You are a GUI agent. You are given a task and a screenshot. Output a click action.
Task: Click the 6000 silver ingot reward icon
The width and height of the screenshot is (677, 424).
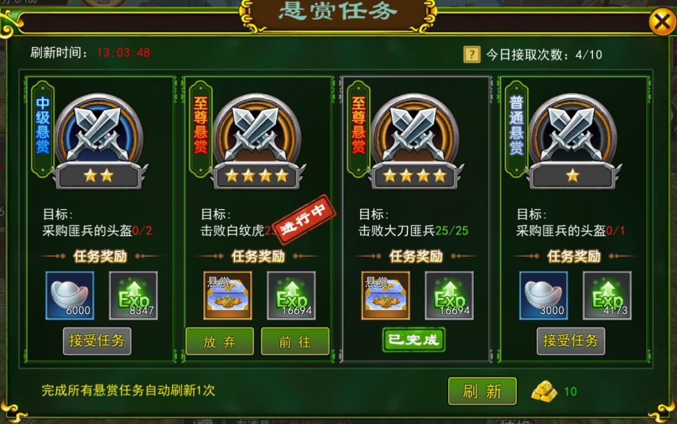click(x=70, y=296)
